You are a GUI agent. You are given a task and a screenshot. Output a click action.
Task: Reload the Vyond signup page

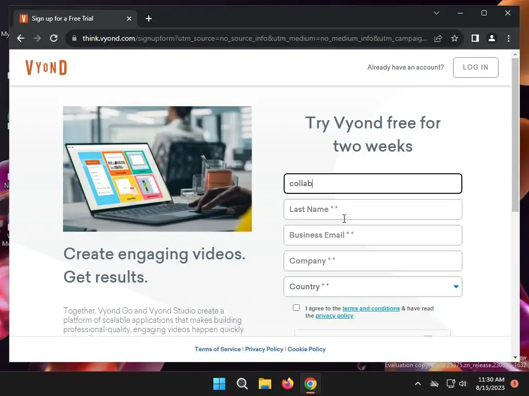point(54,38)
